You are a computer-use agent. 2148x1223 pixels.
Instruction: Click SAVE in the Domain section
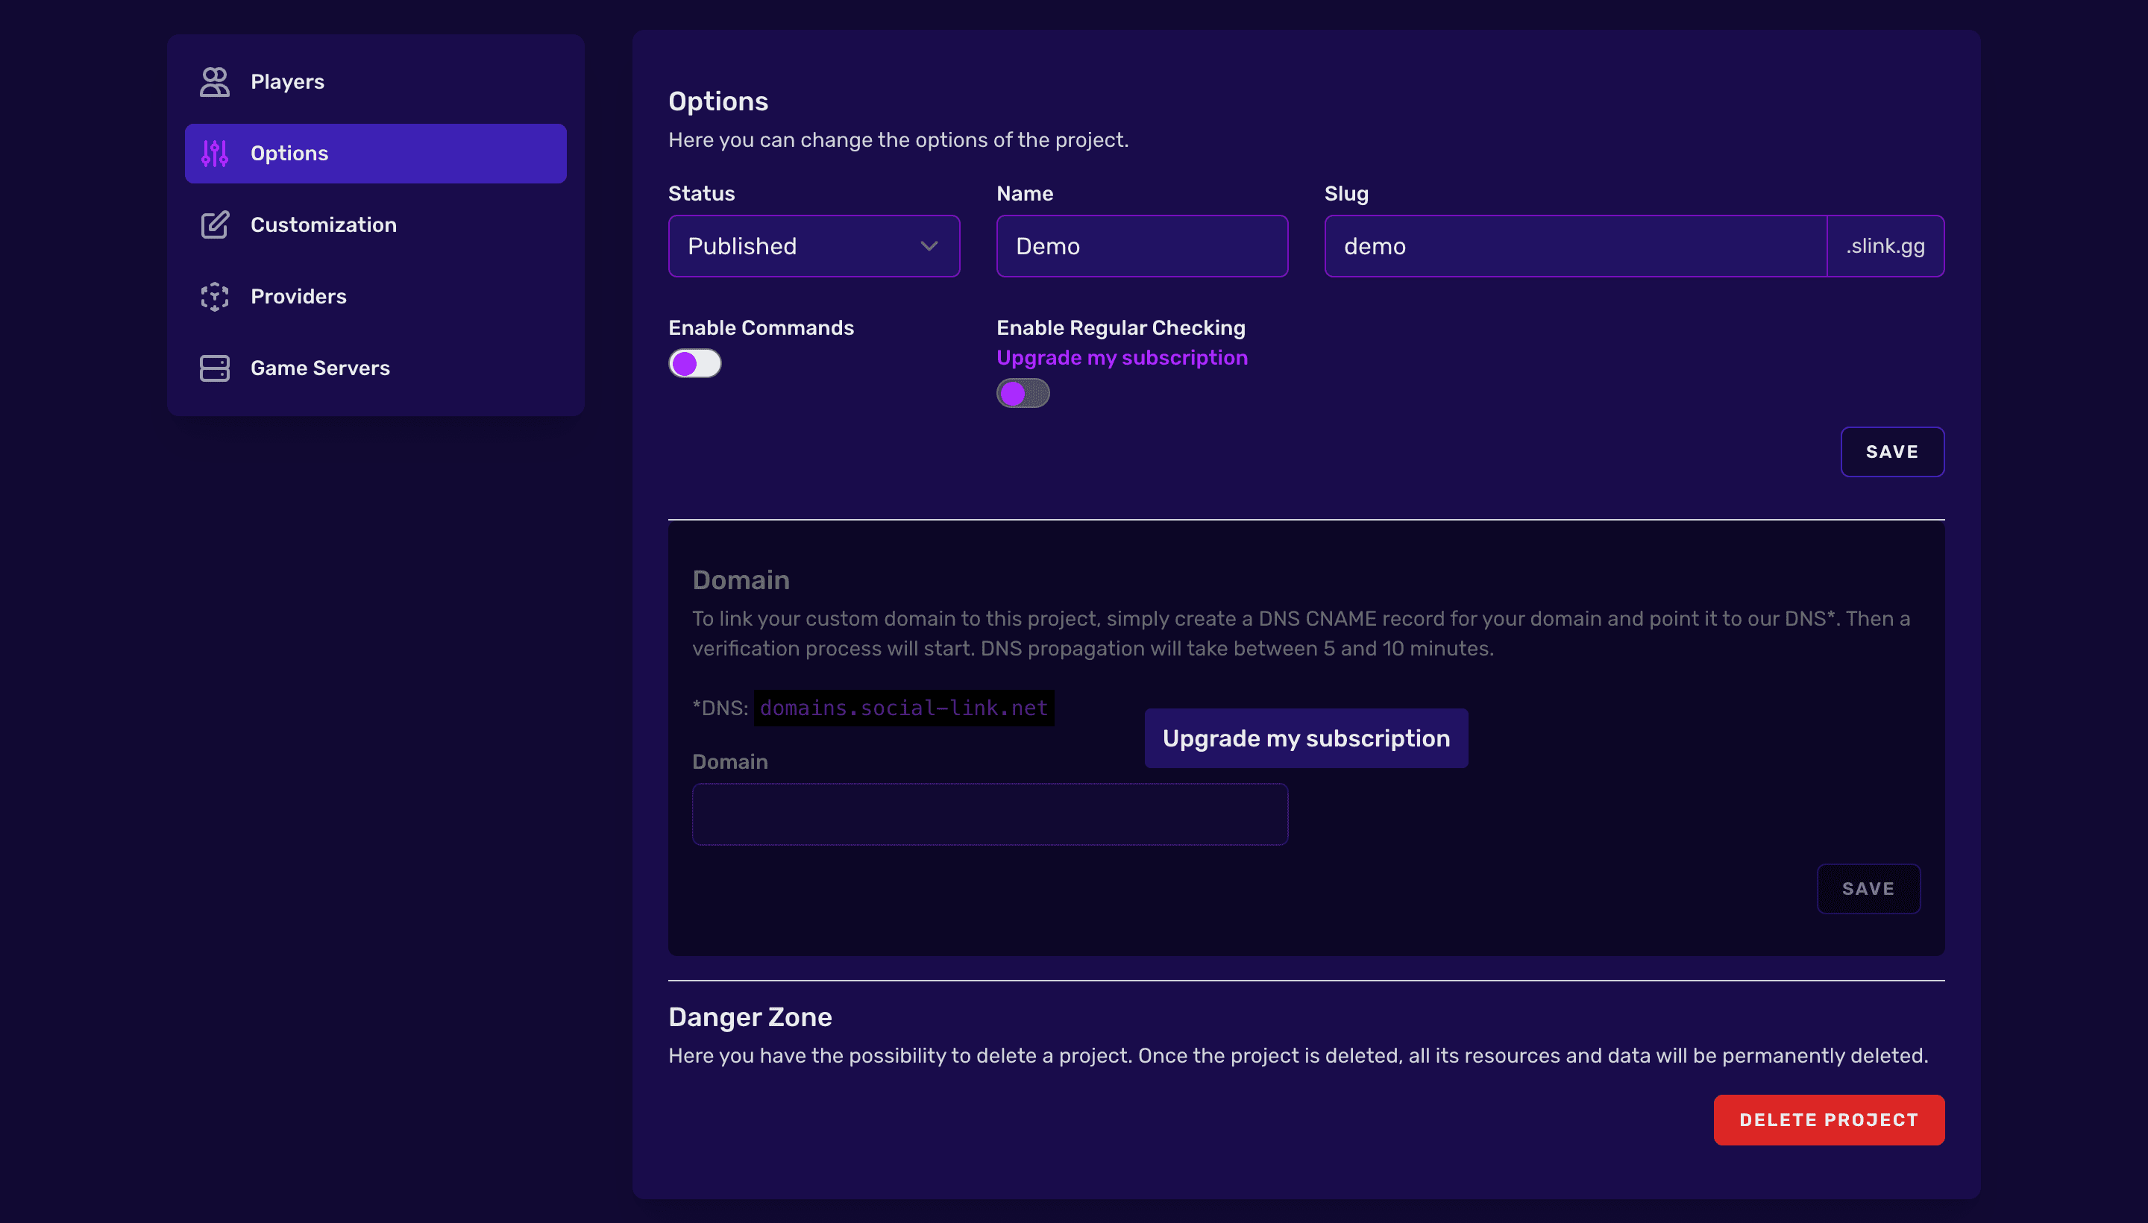pos(1868,888)
